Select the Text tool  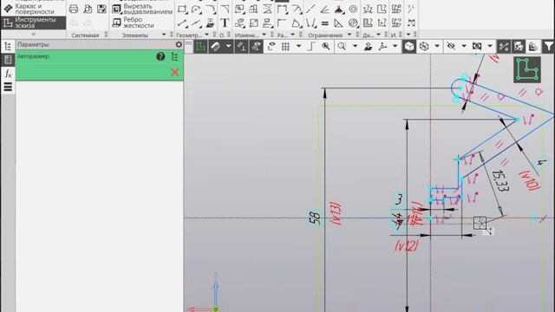click(x=225, y=23)
